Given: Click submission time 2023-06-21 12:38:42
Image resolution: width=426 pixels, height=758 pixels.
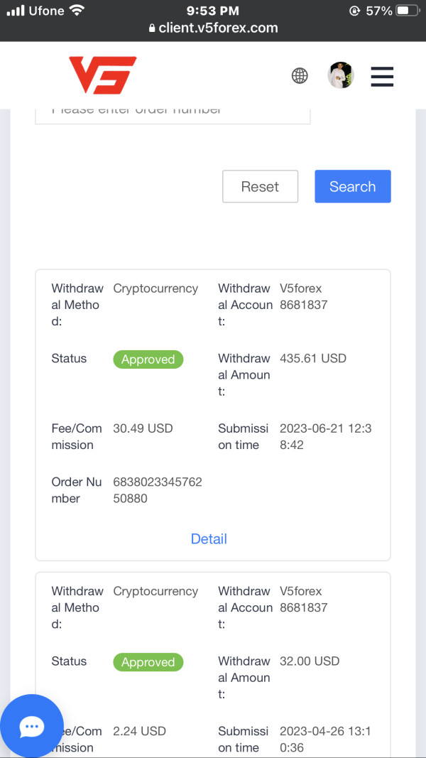Looking at the screenshot, I should (x=325, y=436).
